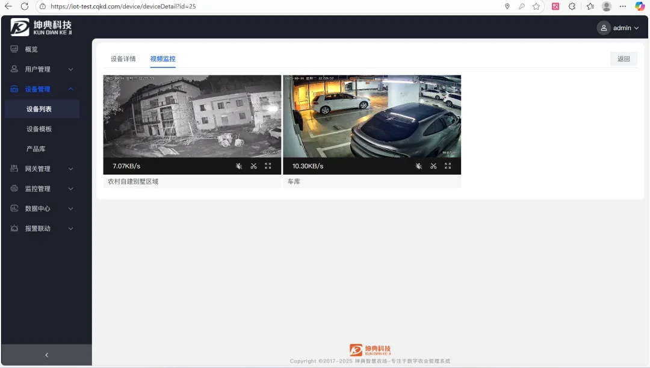Click the 坤典科技 logo in the header
650x368 pixels.
41,27
